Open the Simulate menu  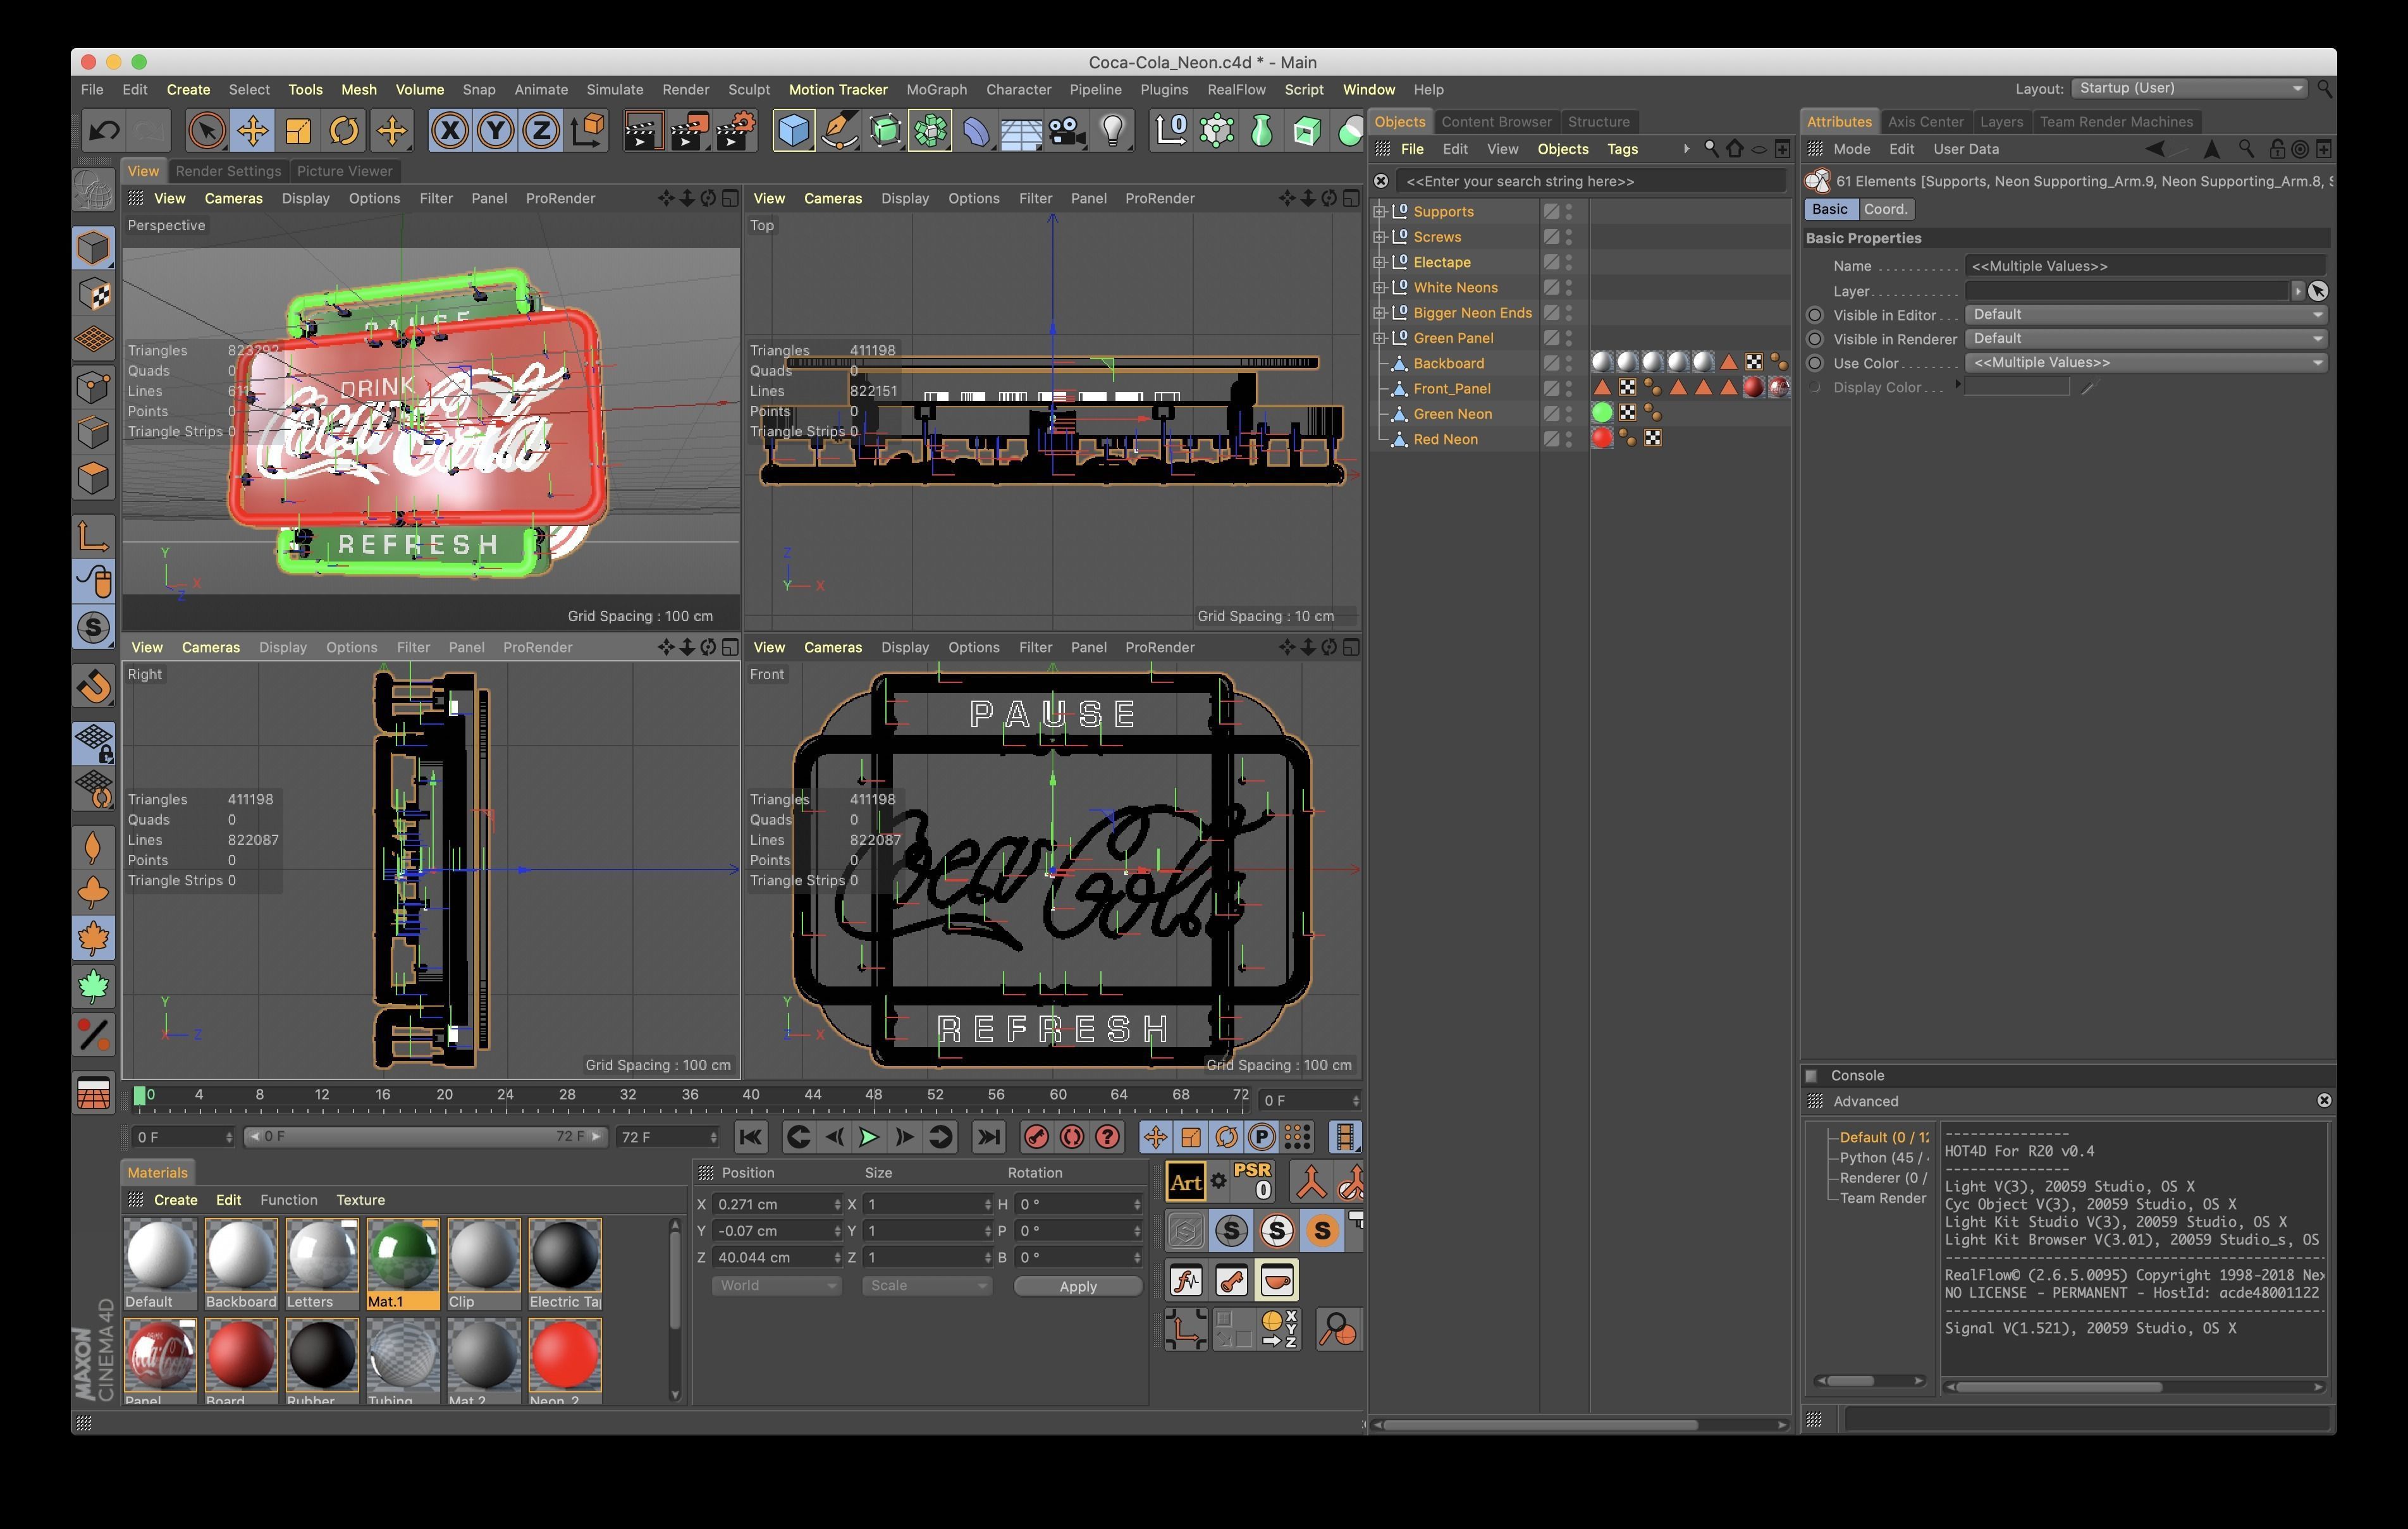pyautogui.click(x=614, y=90)
